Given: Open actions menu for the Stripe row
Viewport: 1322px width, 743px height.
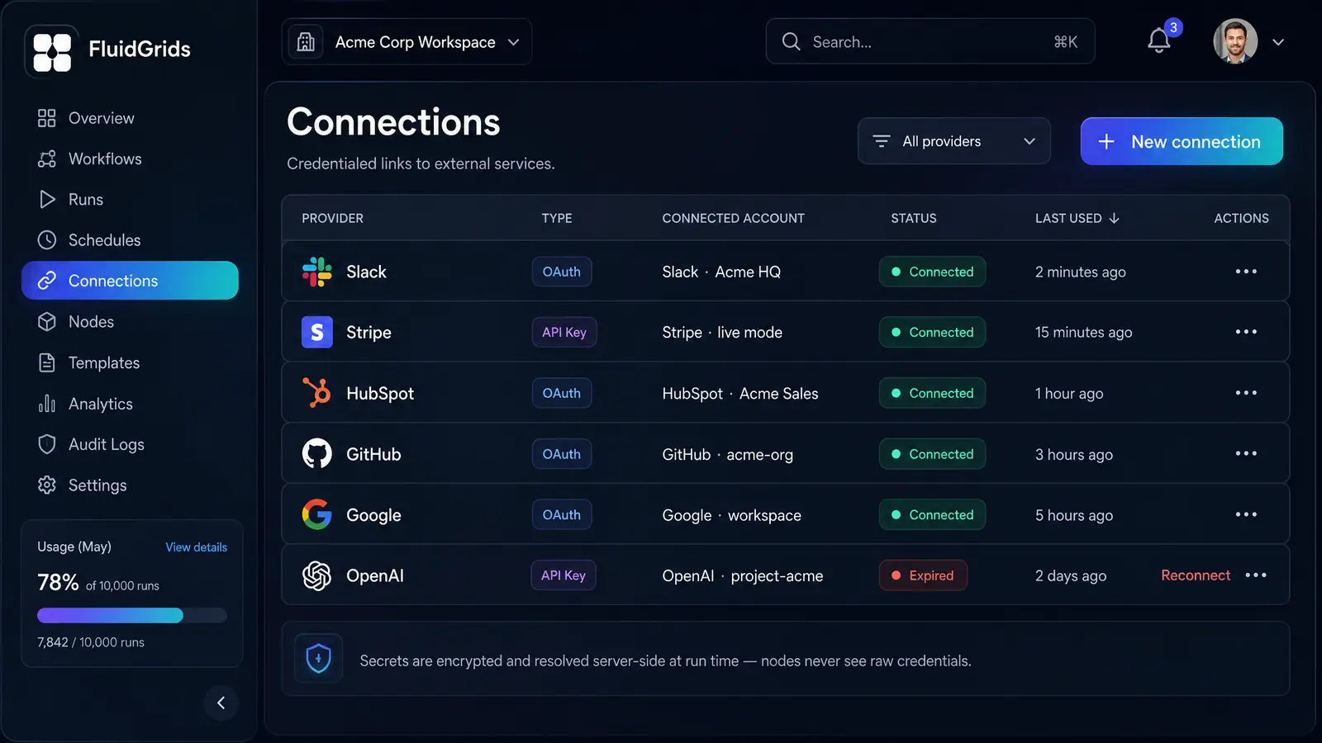Looking at the screenshot, I should pos(1246,332).
